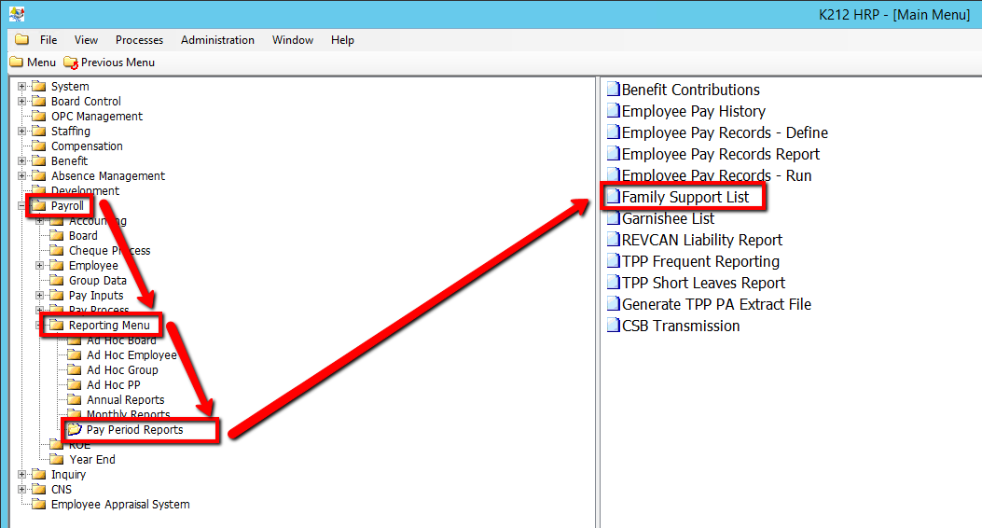Screen dimensions: 982x528
Task: Expand the System tree node
Action: click(22, 87)
